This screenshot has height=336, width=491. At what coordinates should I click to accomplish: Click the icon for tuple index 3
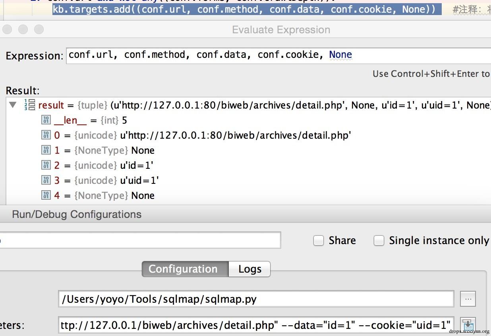tap(46, 180)
